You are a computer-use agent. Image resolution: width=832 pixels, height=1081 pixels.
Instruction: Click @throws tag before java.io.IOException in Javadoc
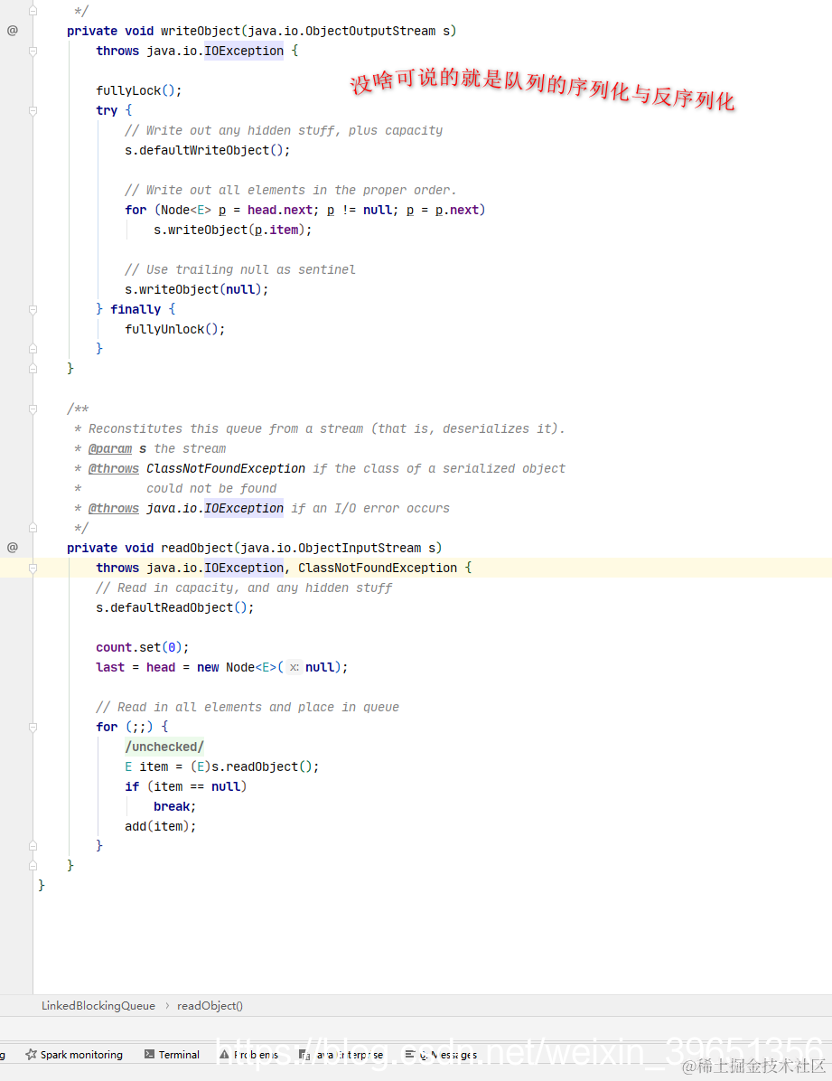point(113,508)
